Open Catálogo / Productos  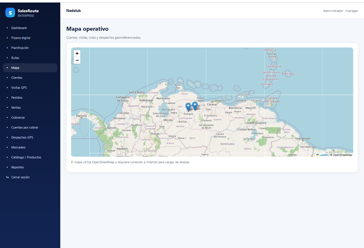(x=30, y=157)
